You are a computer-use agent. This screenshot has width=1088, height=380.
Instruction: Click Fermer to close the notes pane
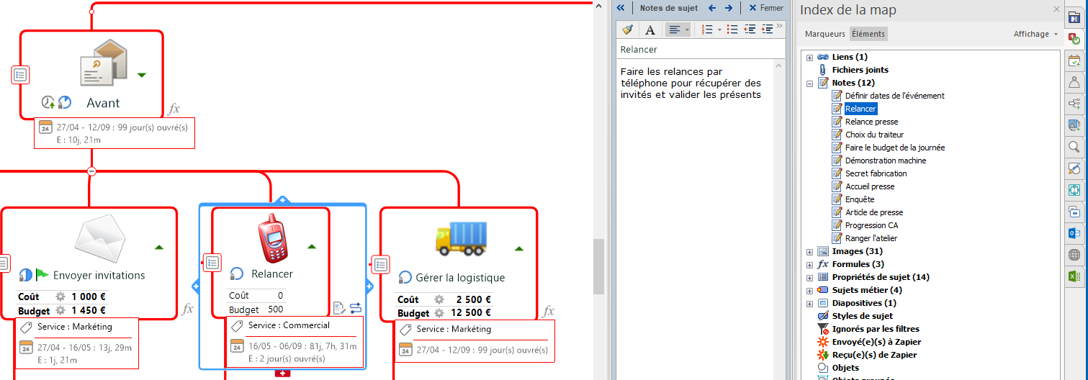pyautogui.click(x=766, y=8)
